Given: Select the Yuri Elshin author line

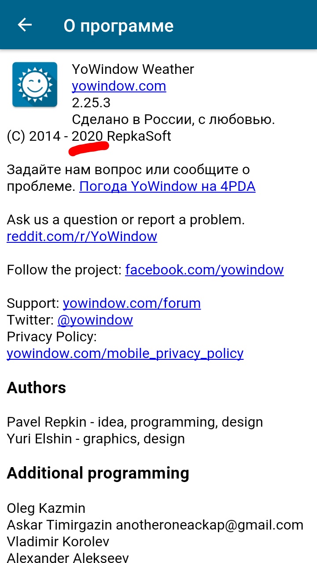Looking at the screenshot, I should pyautogui.click(x=96, y=439).
